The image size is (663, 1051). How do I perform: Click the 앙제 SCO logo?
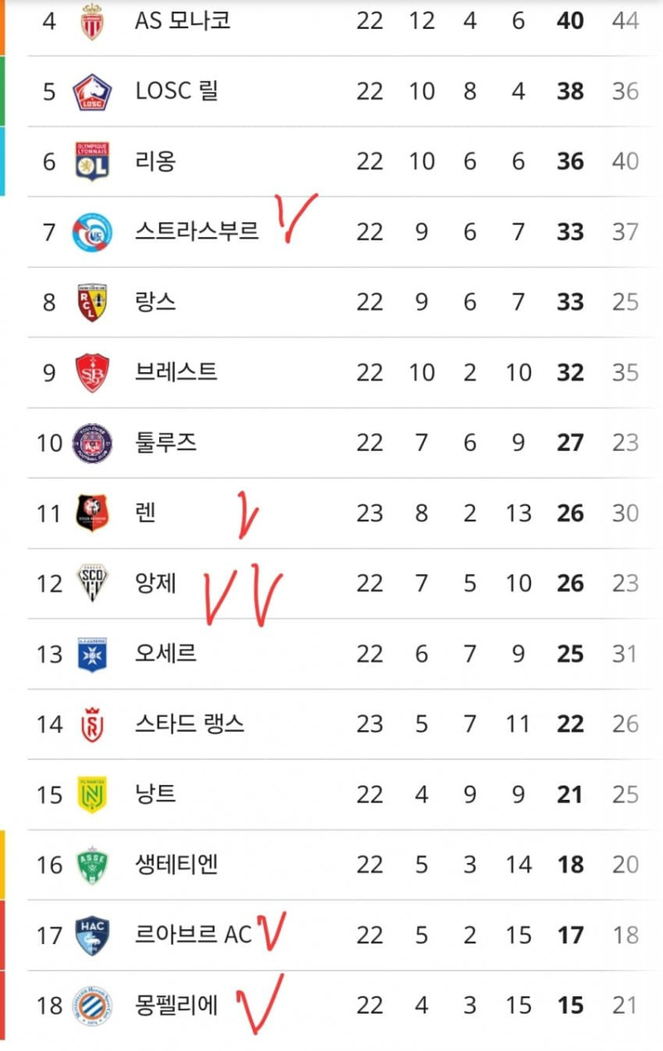(x=91, y=584)
